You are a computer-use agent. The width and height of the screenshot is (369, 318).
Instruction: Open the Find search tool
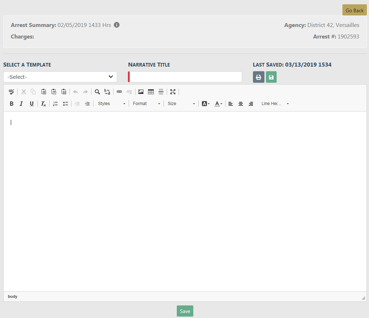point(97,92)
